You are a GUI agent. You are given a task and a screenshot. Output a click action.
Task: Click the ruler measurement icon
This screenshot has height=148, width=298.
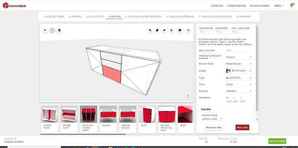[165, 30]
